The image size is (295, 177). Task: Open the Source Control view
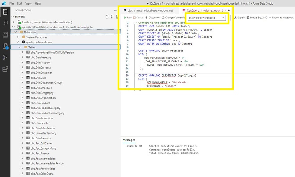[5, 57]
